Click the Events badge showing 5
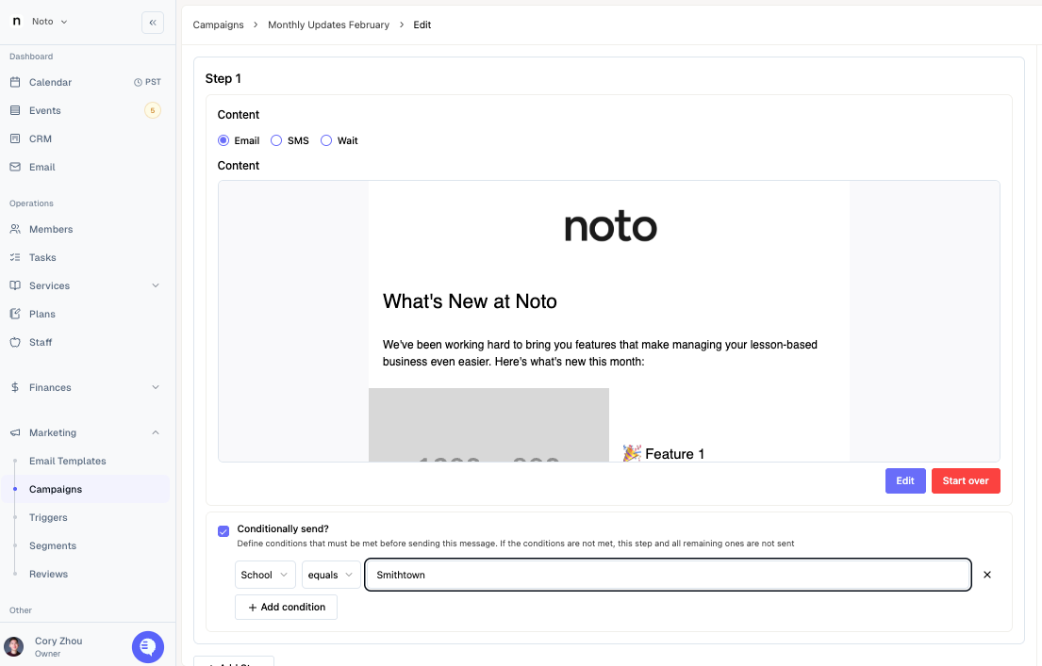 152,110
